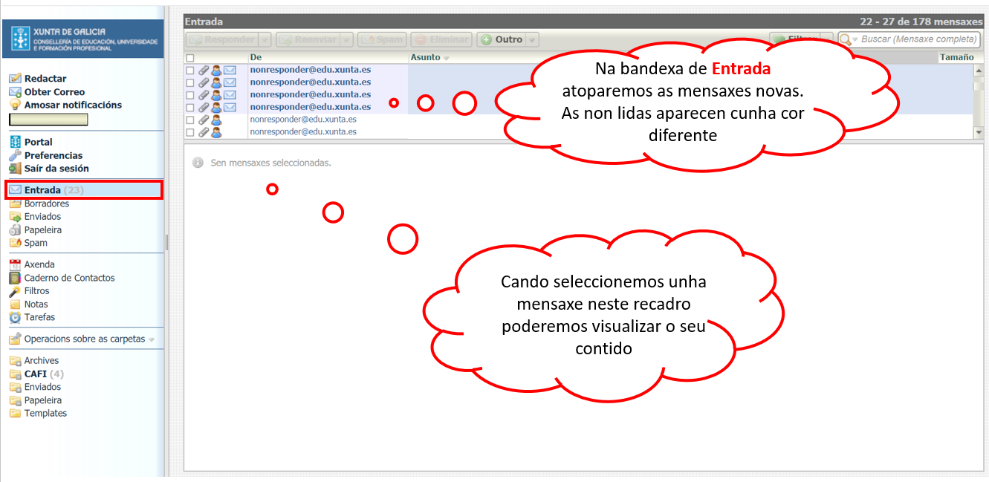
Task: Click the Tarefas clock icon
Action: click(15, 318)
